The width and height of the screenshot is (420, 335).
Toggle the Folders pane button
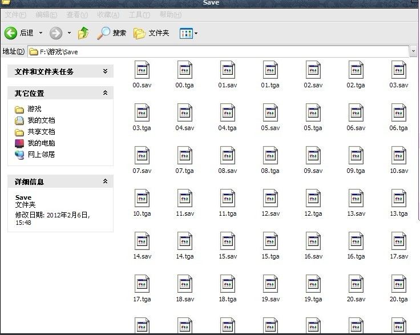pyautogui.click(x=151, y=33)
